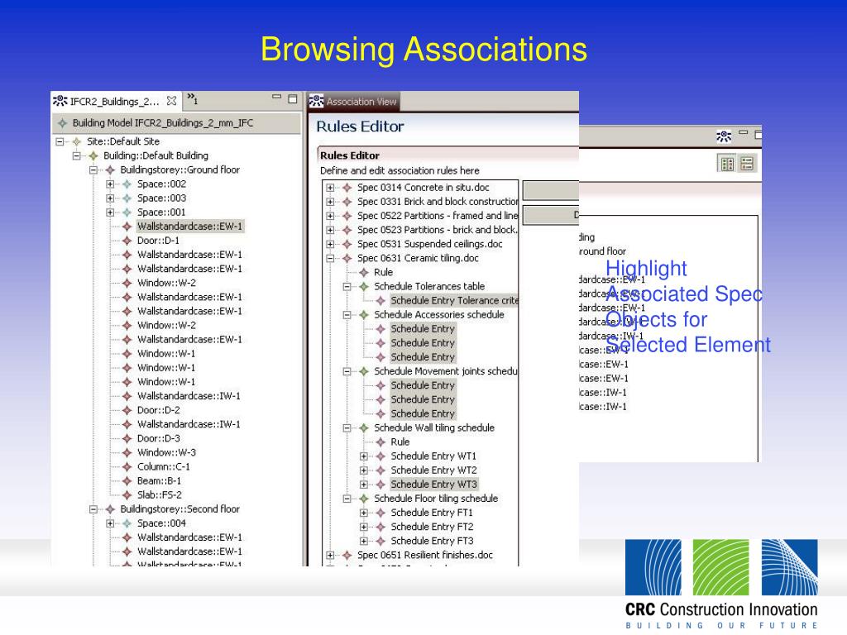The height and width of the screenshot is (635, 847).
Task: Click the Space::003 icon
Action: [127, 198]
